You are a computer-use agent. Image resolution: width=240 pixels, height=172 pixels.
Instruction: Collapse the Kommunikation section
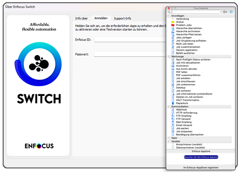[168, 107]
